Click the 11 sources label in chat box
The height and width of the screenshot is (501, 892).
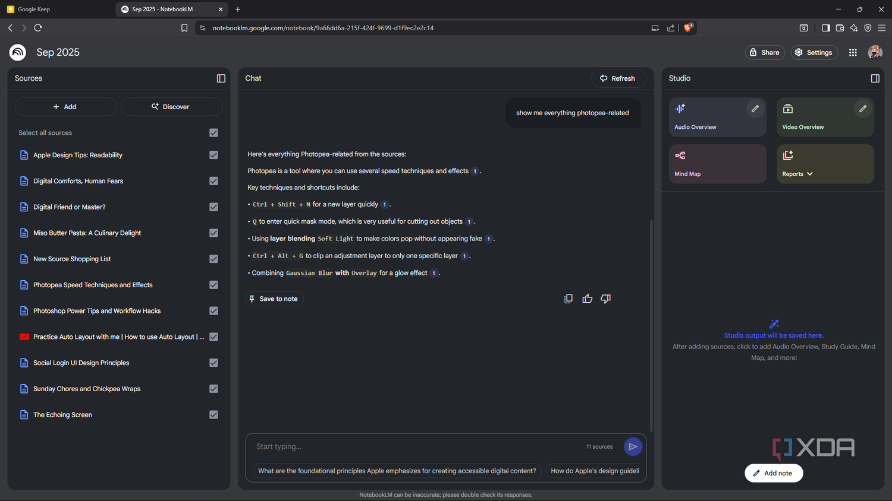[x=599, y=446]
